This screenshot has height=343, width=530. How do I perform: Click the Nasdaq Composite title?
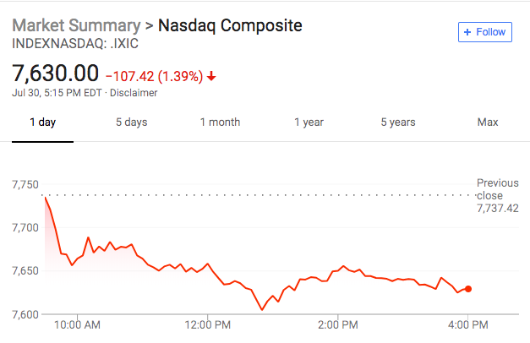coord(230,24)
